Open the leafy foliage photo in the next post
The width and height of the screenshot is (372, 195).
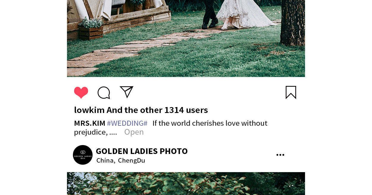(x=186, y=183)
